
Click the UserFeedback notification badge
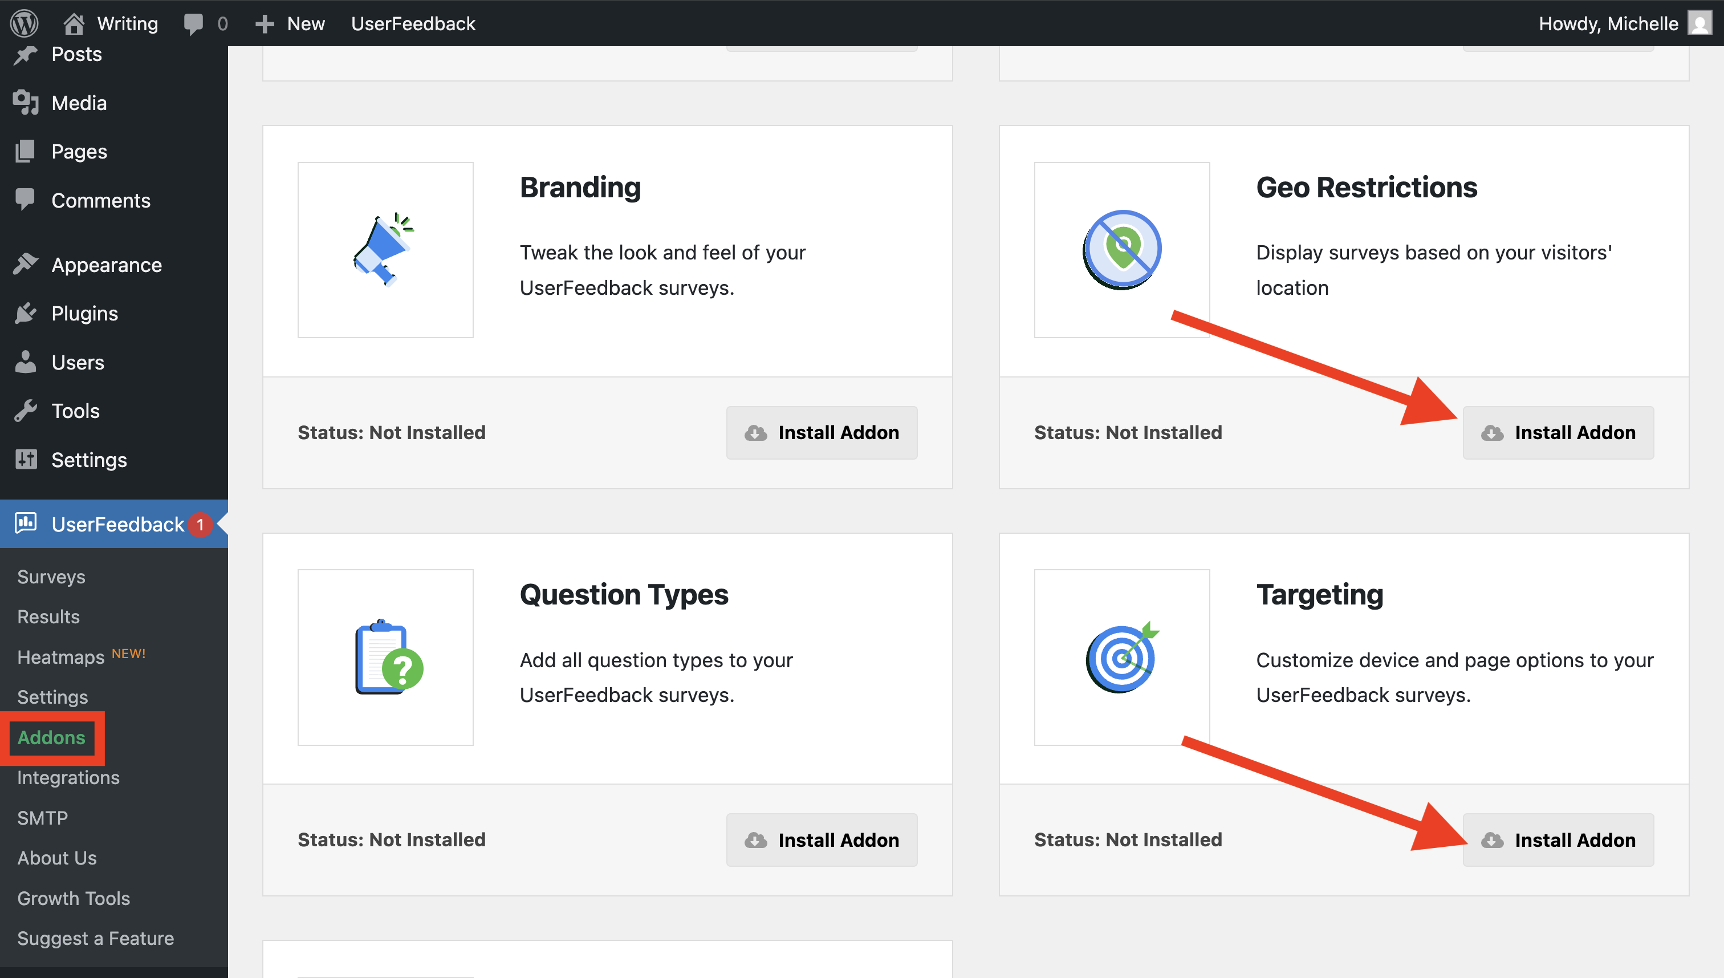coord(200,525)
